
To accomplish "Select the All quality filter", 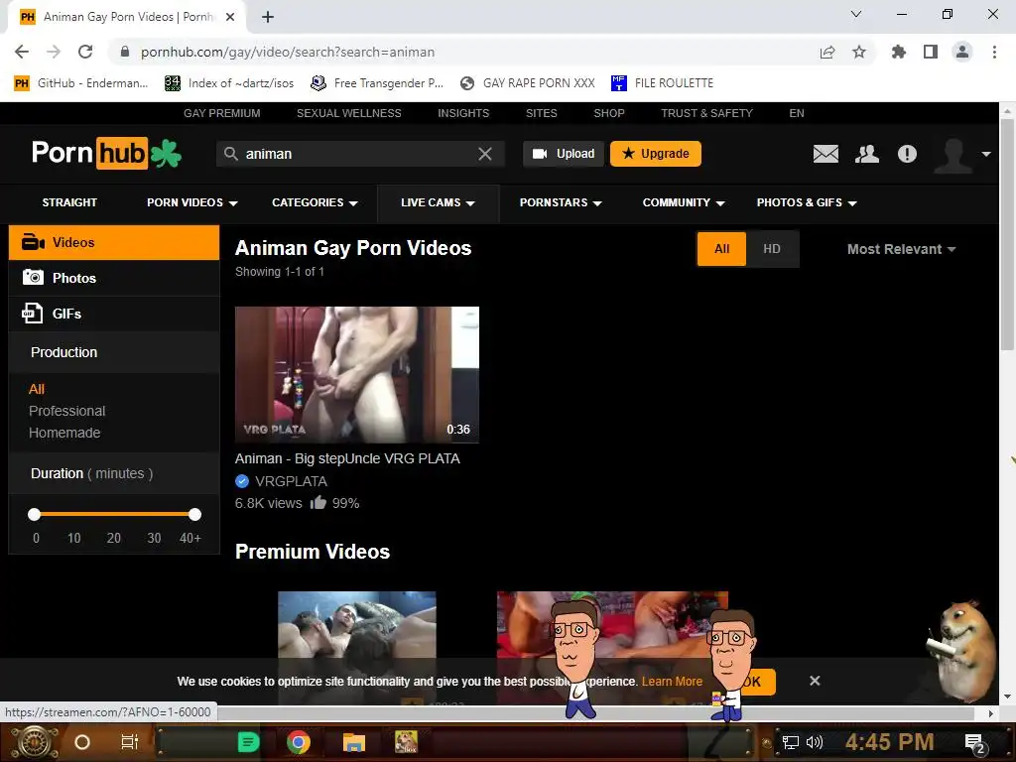I will tap(722, 249).
